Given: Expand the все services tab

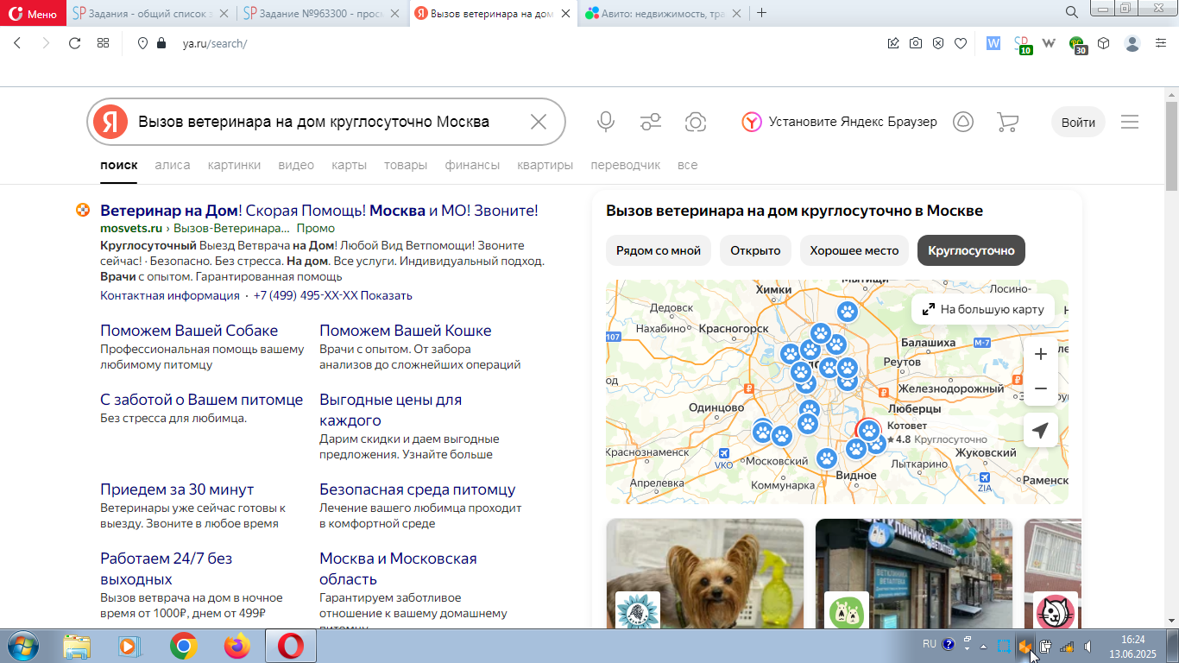Looking at the screenshot, I should click(687, 165).
